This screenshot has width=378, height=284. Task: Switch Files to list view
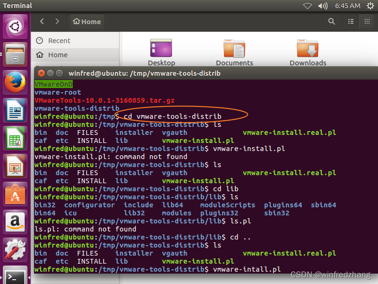[x=351, y=21]
